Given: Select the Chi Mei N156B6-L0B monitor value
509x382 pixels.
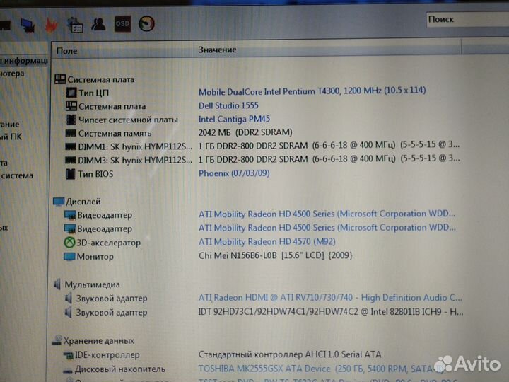Looking at the screenshot, I should pos(275,255).
